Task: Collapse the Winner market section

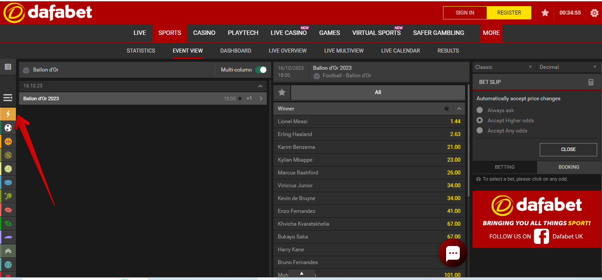Action: tap(459, 109)
